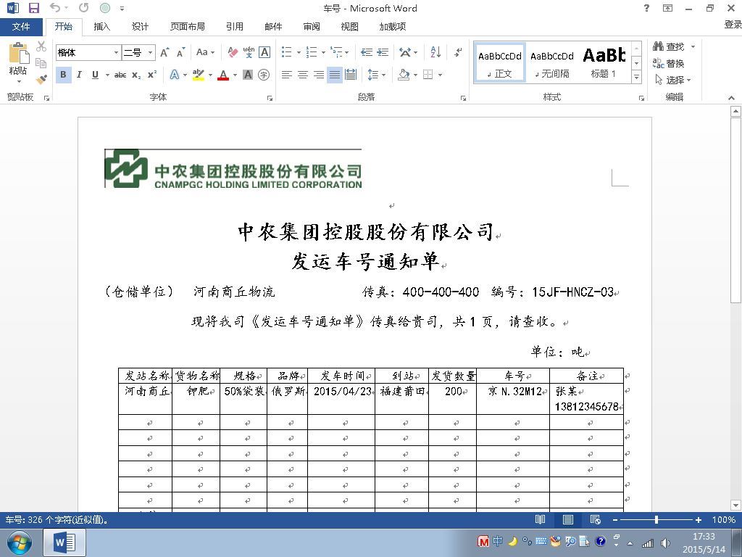The image size is (742, 557).
Task: Open the 选择 dropdown in editing group
Action: (x=673, y=80)
